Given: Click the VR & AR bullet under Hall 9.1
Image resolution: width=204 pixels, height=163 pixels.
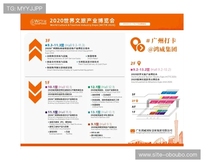Looking at the screenshot, I should click(95, 132).
